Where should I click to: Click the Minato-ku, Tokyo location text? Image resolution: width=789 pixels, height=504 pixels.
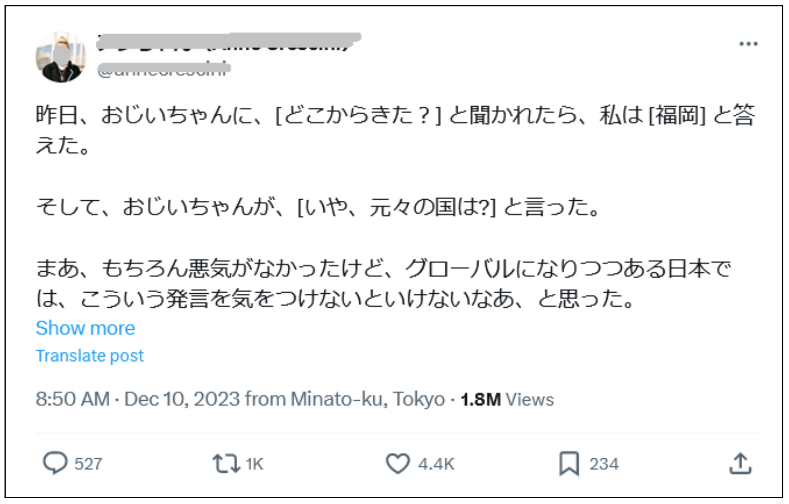pos(368,399)
